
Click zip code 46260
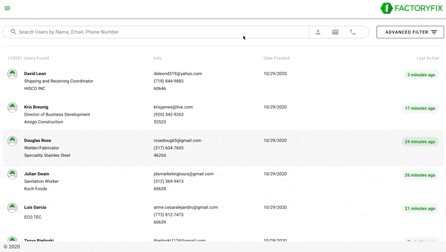pos(160,155)
